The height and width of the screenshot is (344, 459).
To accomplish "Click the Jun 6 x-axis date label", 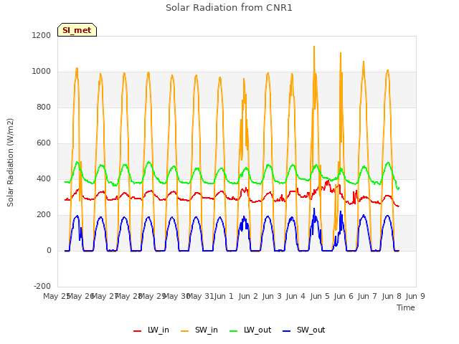I will (344, 296).
